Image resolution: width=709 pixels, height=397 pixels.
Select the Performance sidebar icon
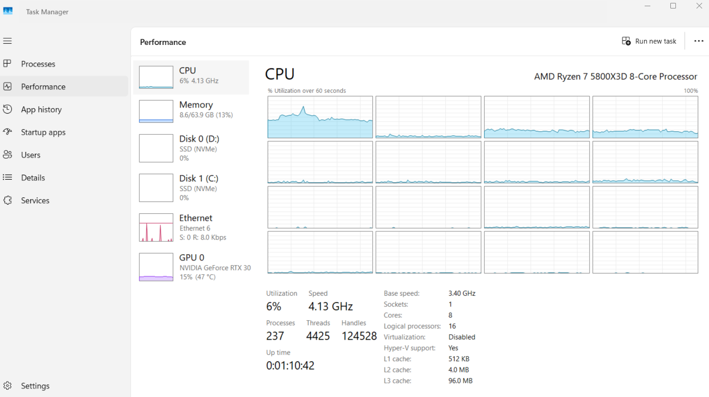[7, 86]
